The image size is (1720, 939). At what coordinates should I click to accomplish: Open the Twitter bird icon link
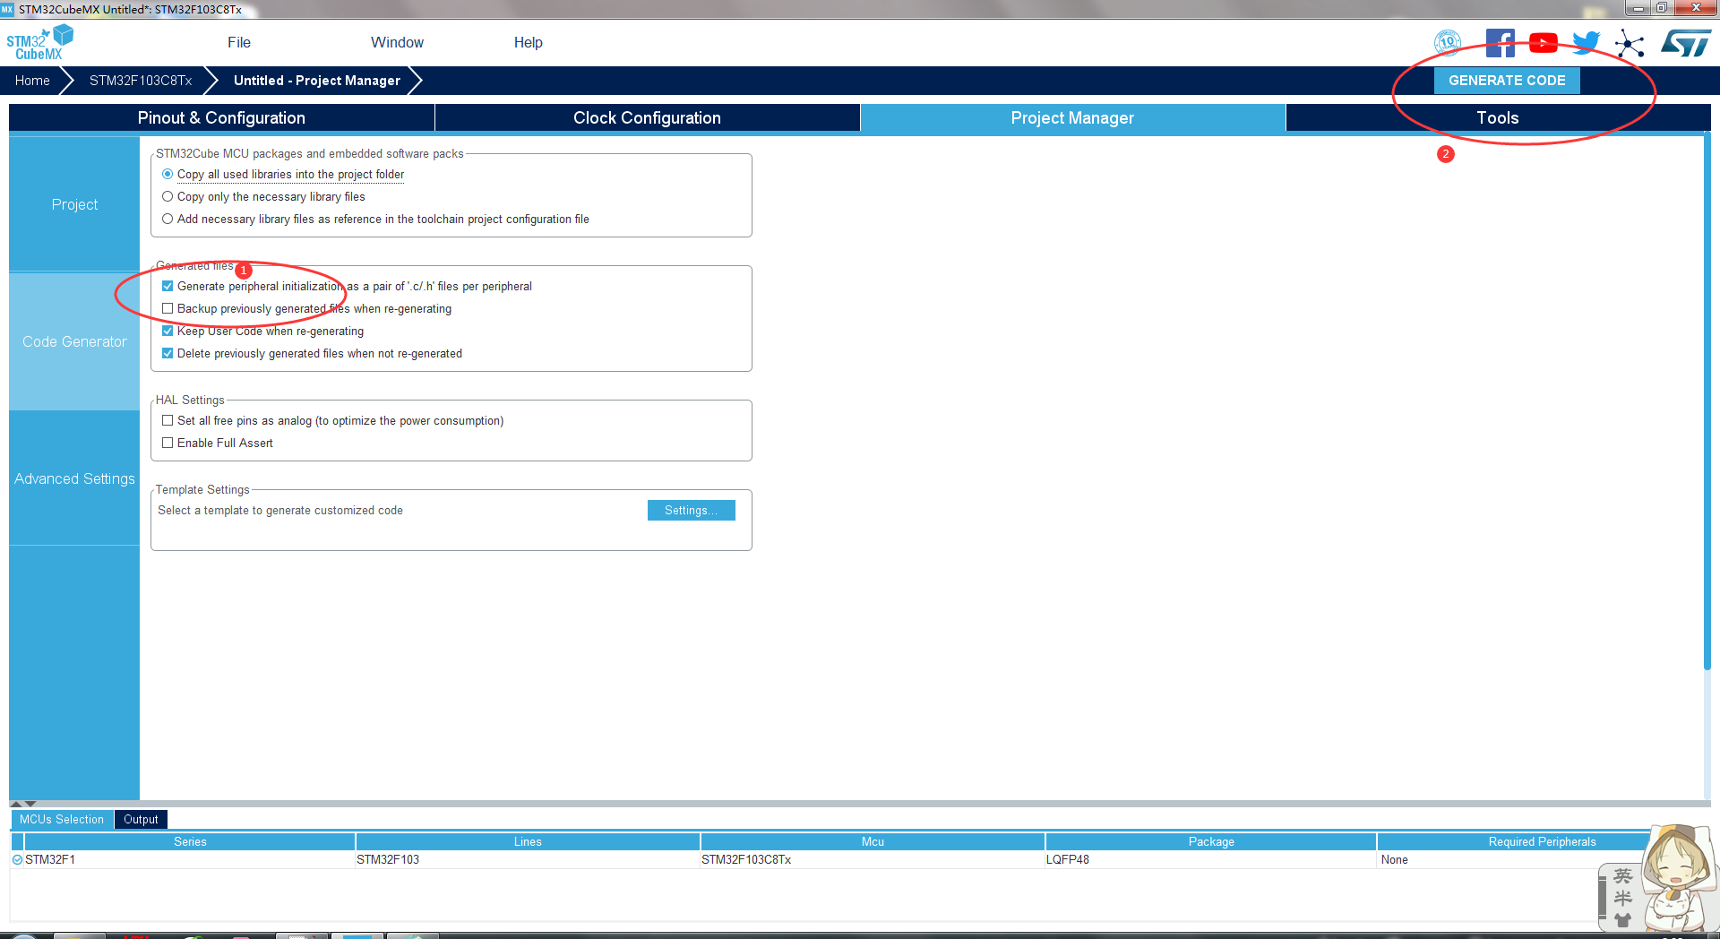(1586, 42)
